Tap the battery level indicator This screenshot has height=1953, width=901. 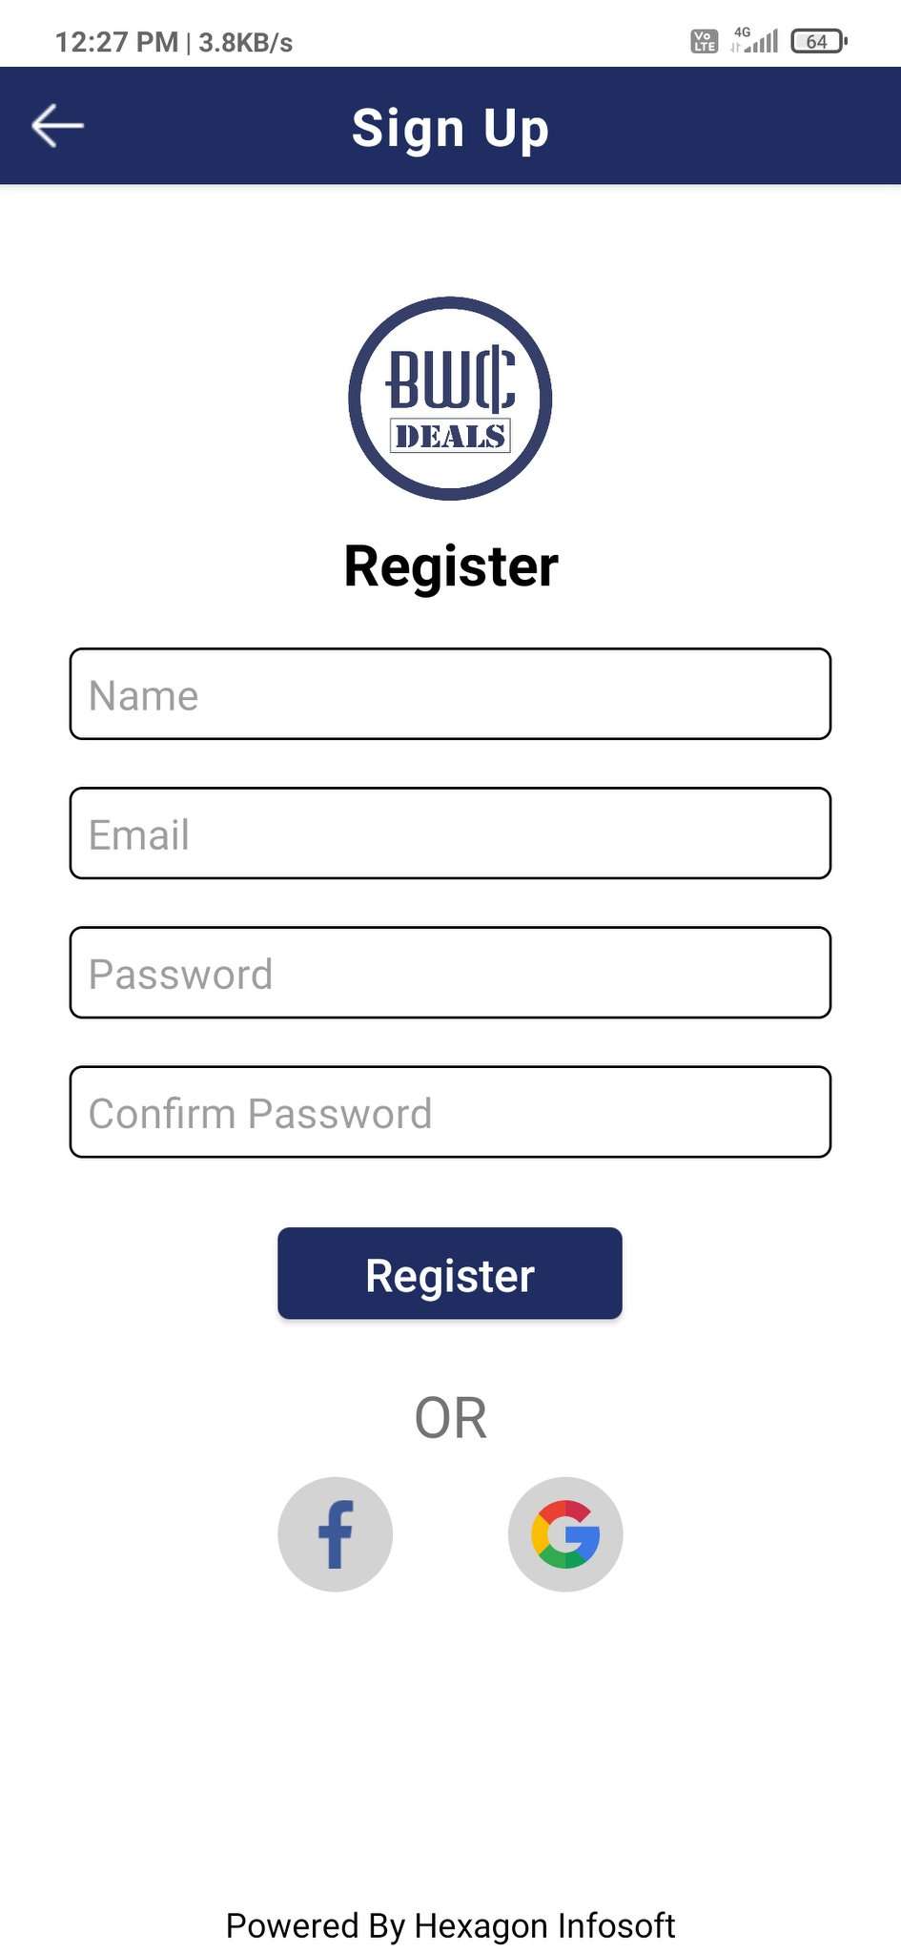pyautogui.click(x=819, y=41)
